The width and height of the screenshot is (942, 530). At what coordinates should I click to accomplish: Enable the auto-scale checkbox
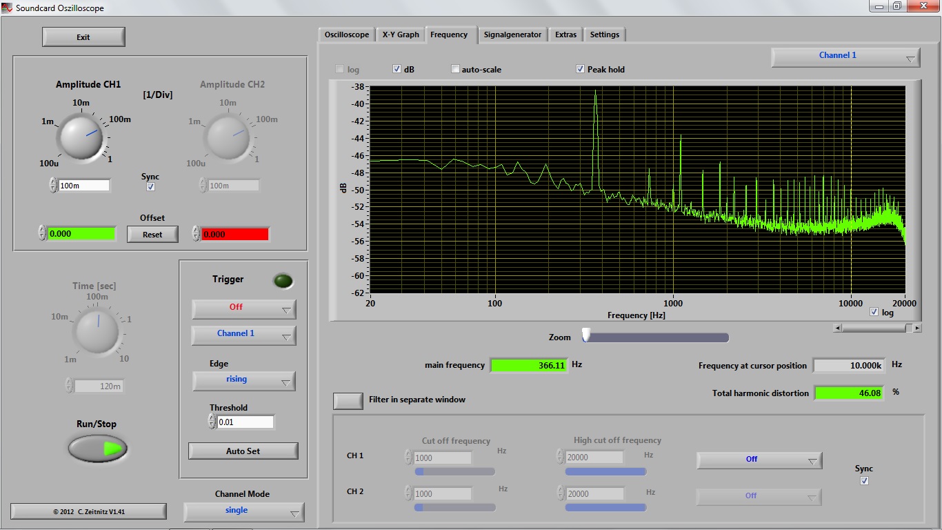[455, 69]
